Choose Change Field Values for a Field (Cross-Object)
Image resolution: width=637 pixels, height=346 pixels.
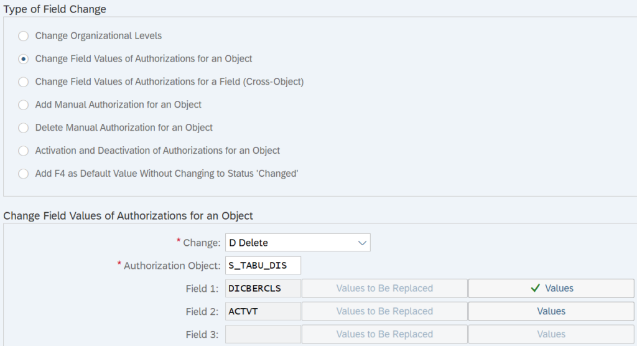24,82
